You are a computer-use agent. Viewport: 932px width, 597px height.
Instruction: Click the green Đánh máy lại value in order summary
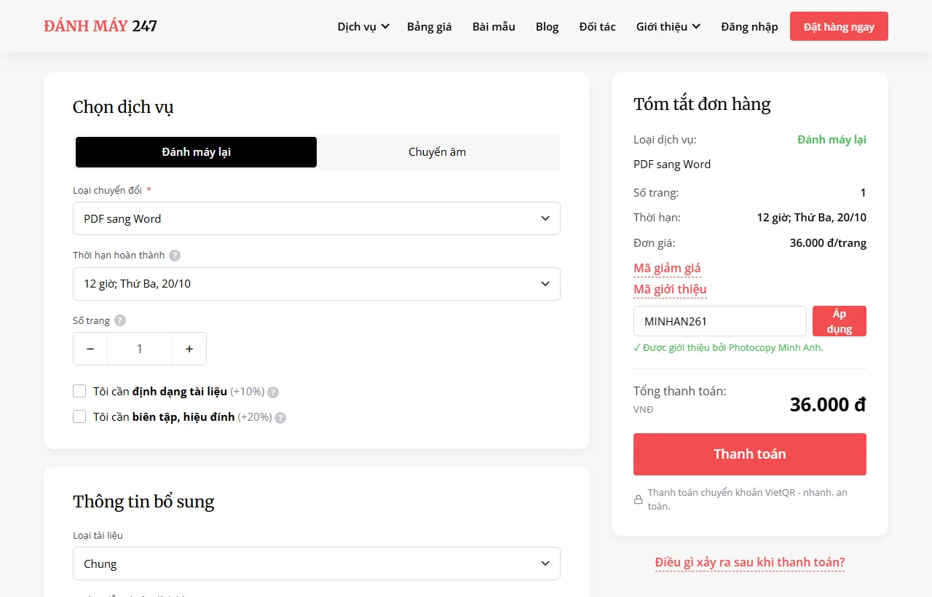tap(832, 139)
